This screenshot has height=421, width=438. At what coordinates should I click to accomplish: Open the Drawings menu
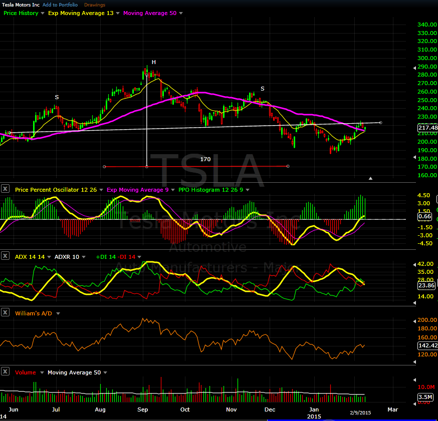tap(95, 5)
